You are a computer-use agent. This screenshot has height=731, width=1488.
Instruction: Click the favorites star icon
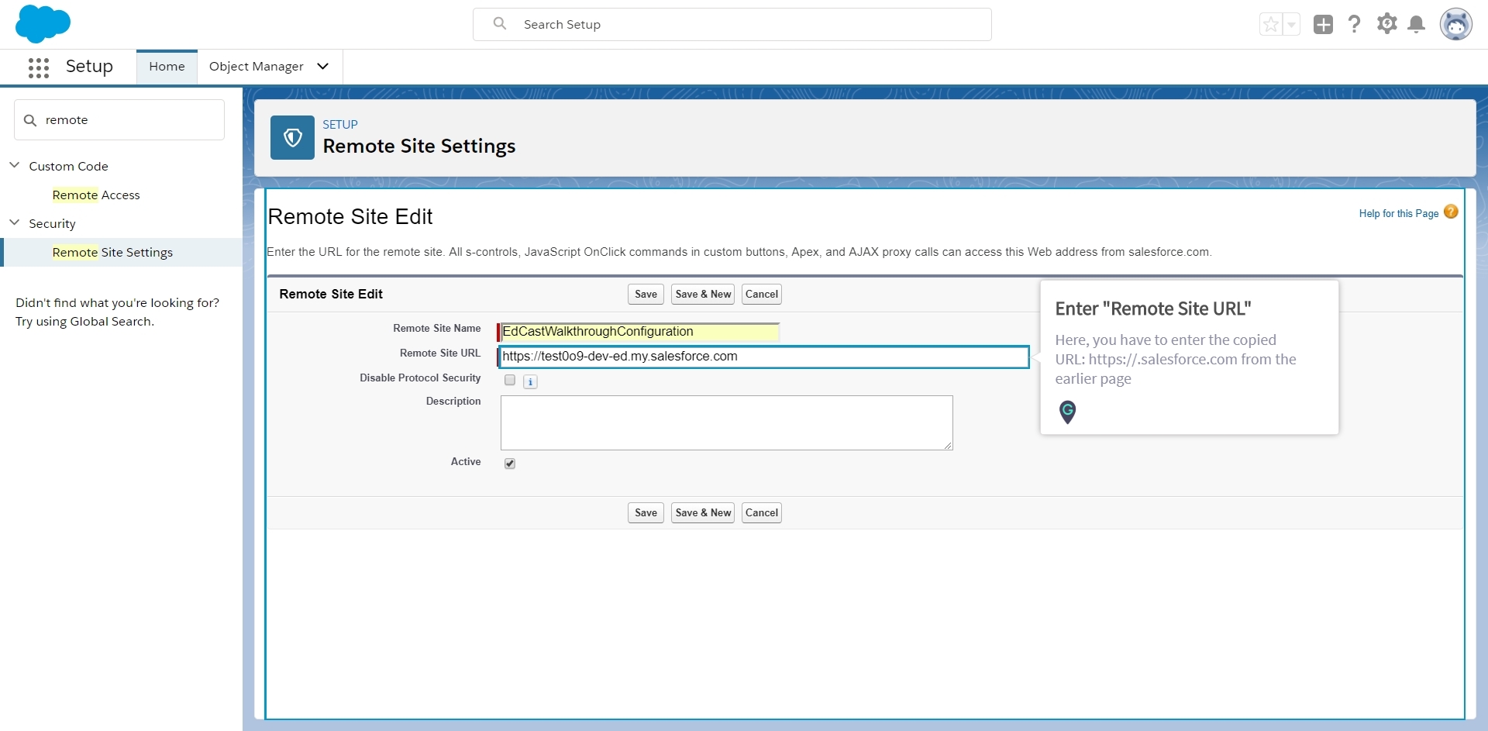(1271, 25)
